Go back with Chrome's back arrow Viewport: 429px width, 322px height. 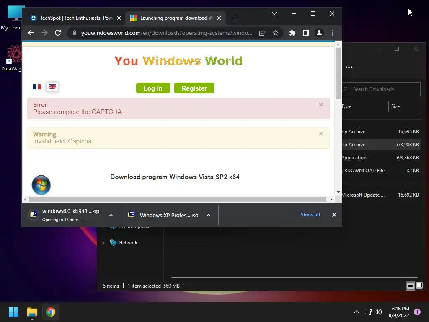pos(31,33)
